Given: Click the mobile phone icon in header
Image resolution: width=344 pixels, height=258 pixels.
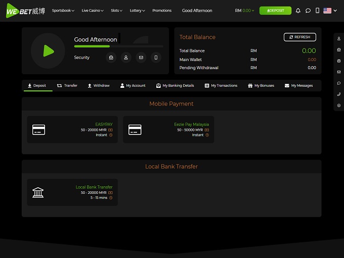Looking at the screenshot, I should [317, 11].
